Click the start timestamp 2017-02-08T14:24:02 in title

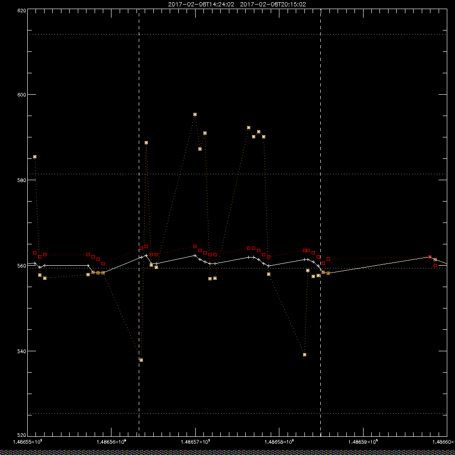coord(201,5)
